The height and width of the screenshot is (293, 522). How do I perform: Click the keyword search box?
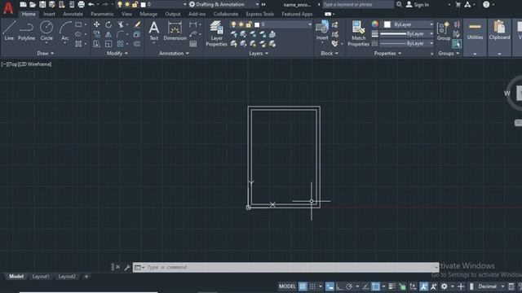[358, 5]
